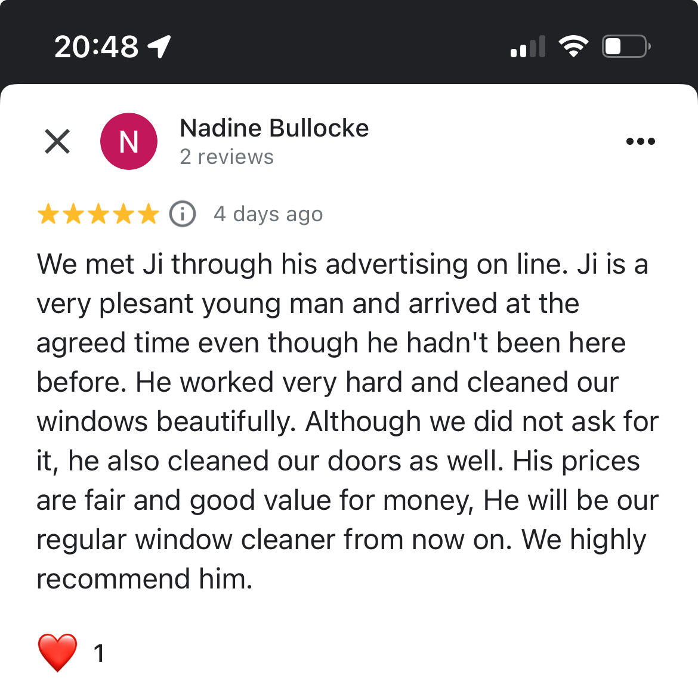The width and height of the screenshot is (698, 697).
Task: Click the fourth yellow rating star
Action: click(123, 214)
